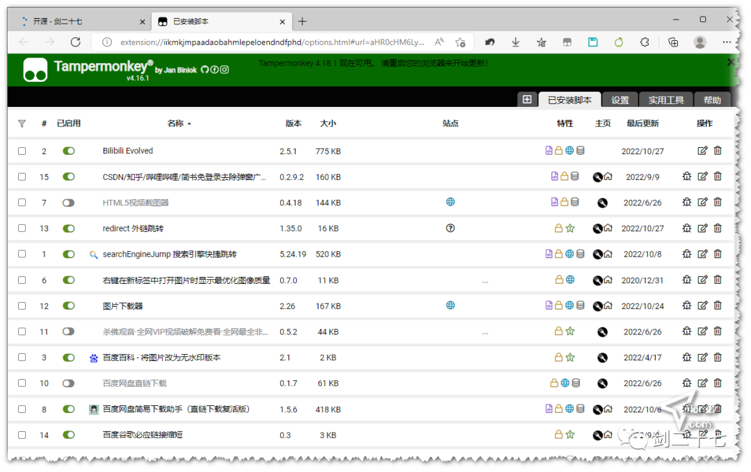Disable the redirect 外链跳转 toggle

(x=68, y=228)
